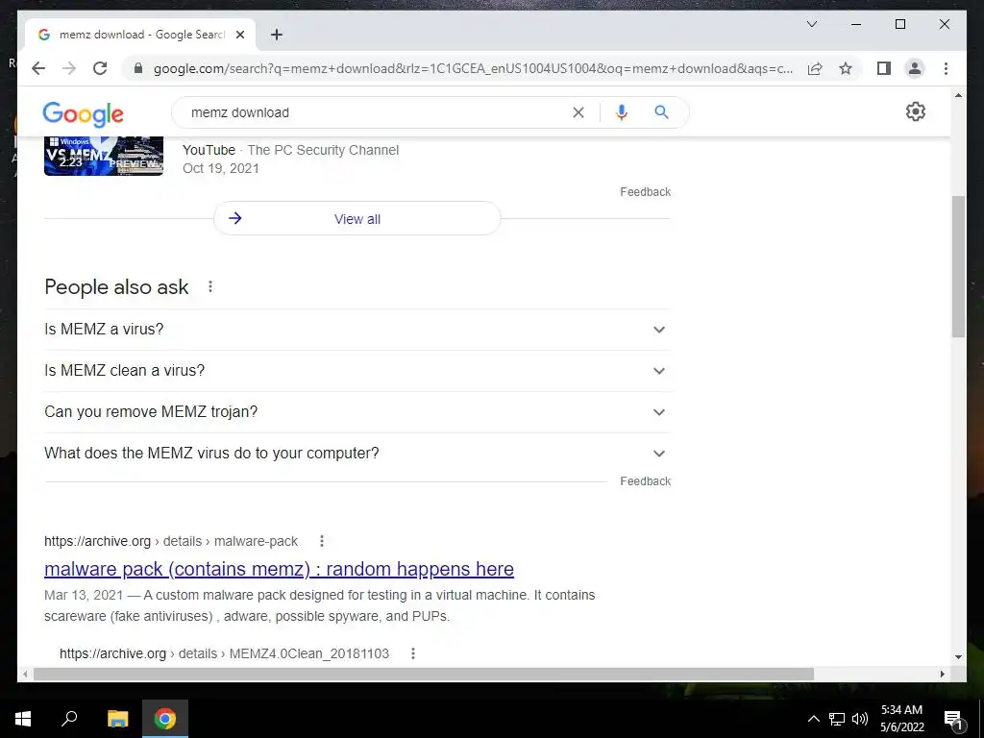The height and width of the screenshot is (738, 984).
Task: Open the notification center icon
Action: (x=954, y=719)
